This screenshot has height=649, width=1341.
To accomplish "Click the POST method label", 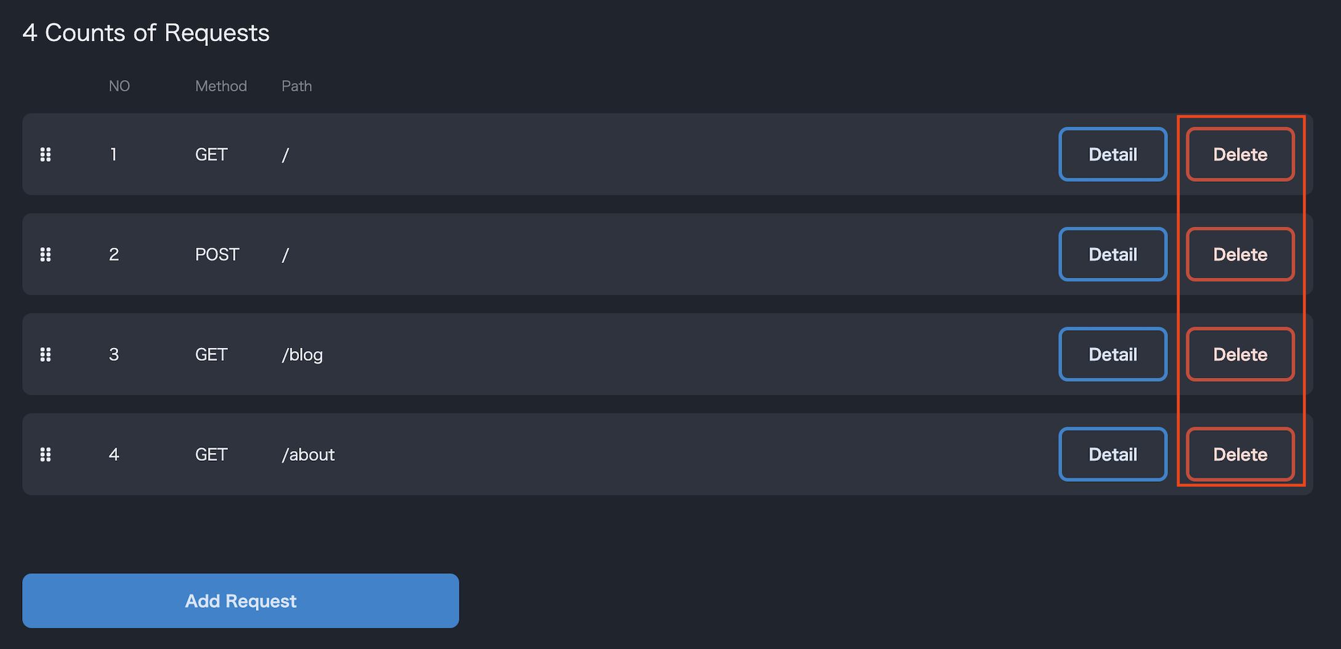I will click(x=217, y=254).
